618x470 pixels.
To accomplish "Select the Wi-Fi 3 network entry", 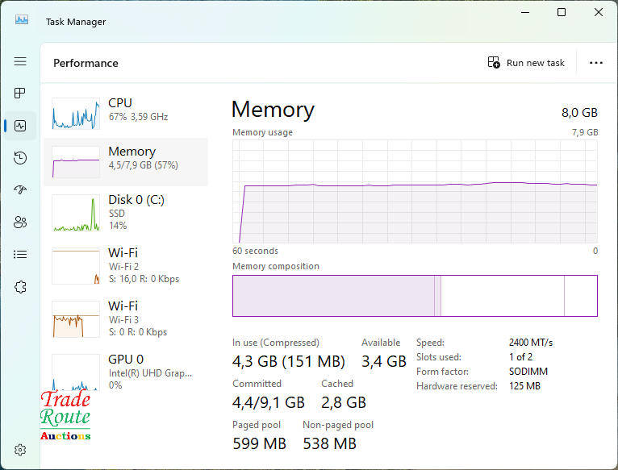I will (125, 318).
